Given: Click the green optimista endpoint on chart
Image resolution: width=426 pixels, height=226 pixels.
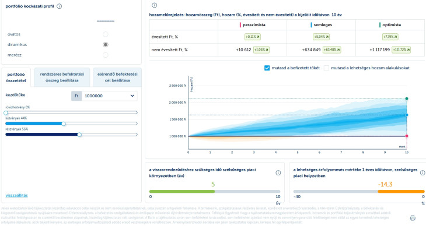Looking at the screenshot, I should tap(407, 98).
